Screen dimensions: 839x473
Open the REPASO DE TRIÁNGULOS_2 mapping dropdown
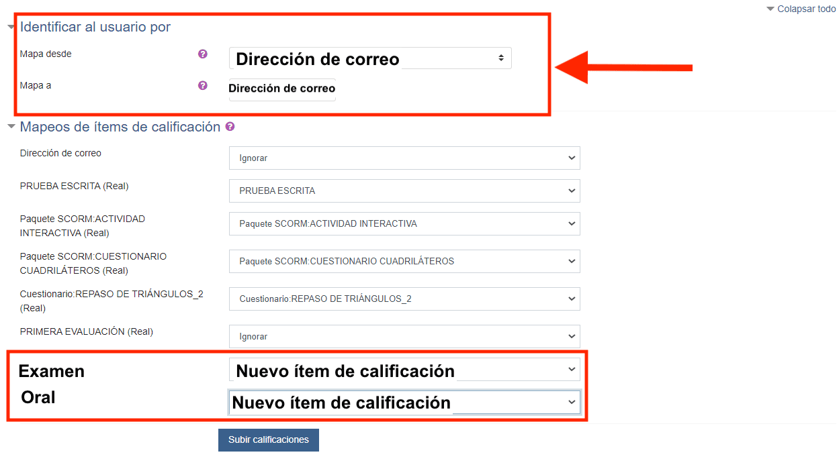click(x=404, y=299)
